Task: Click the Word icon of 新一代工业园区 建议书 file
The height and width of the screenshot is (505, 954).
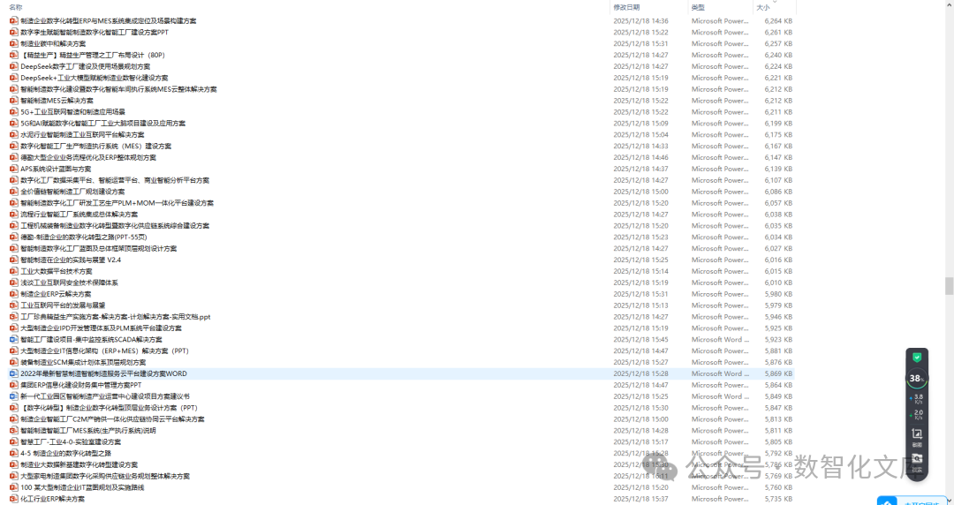Action: tap(14, 396)
